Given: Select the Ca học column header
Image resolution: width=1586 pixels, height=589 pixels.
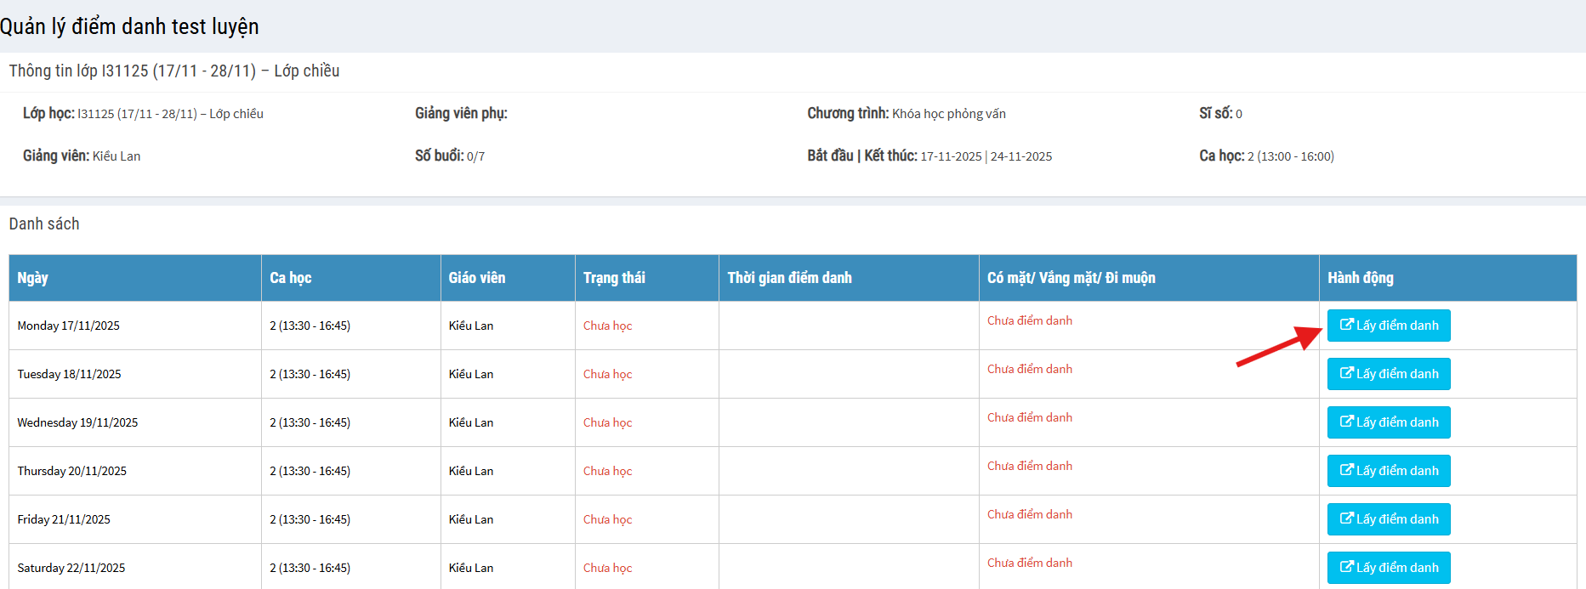Looking at the screenshot, I should click(x=291, y=278).
